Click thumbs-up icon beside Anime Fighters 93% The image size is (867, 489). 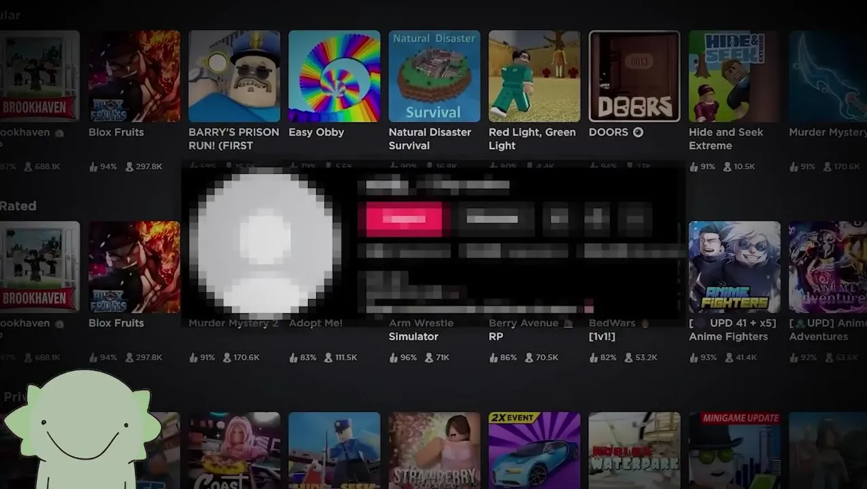click(694, 357)
